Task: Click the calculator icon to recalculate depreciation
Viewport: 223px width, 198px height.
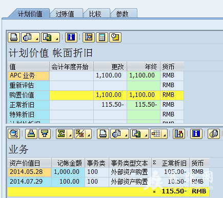Action: tap(102, 37)
